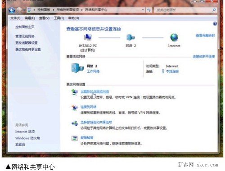Open 更改适配器设置 in sidebar
This screenshot has width=225, height=171.
tap(27, 43)
